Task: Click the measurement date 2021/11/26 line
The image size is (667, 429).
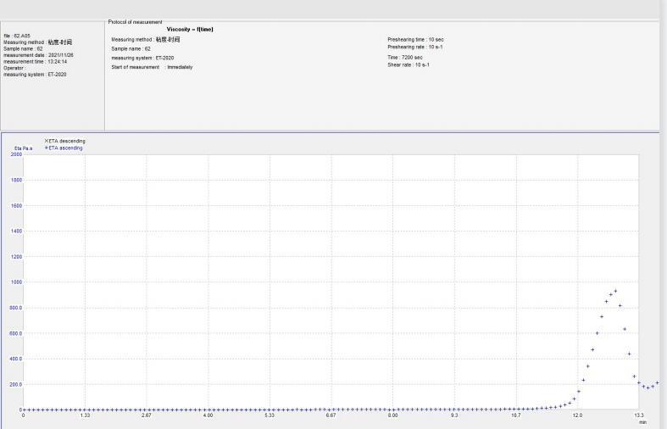Action: 38,55
